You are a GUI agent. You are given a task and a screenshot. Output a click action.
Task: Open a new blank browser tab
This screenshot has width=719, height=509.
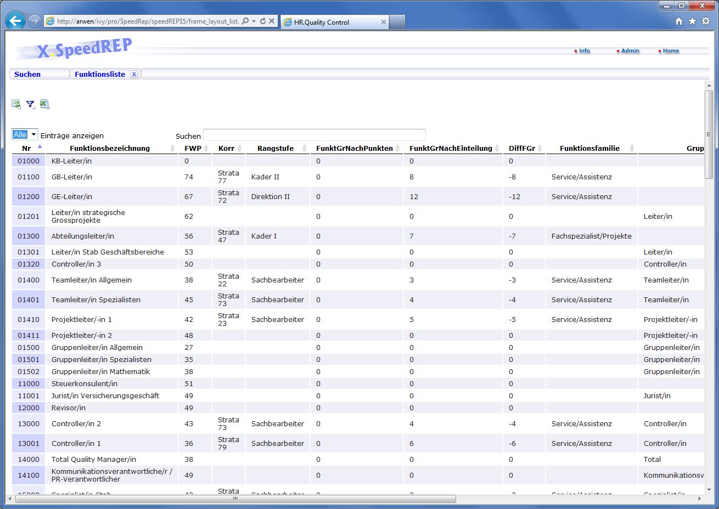(x=397, y=22)
